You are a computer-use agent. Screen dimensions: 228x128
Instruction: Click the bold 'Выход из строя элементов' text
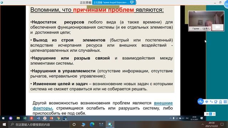(x=69, y=40)
